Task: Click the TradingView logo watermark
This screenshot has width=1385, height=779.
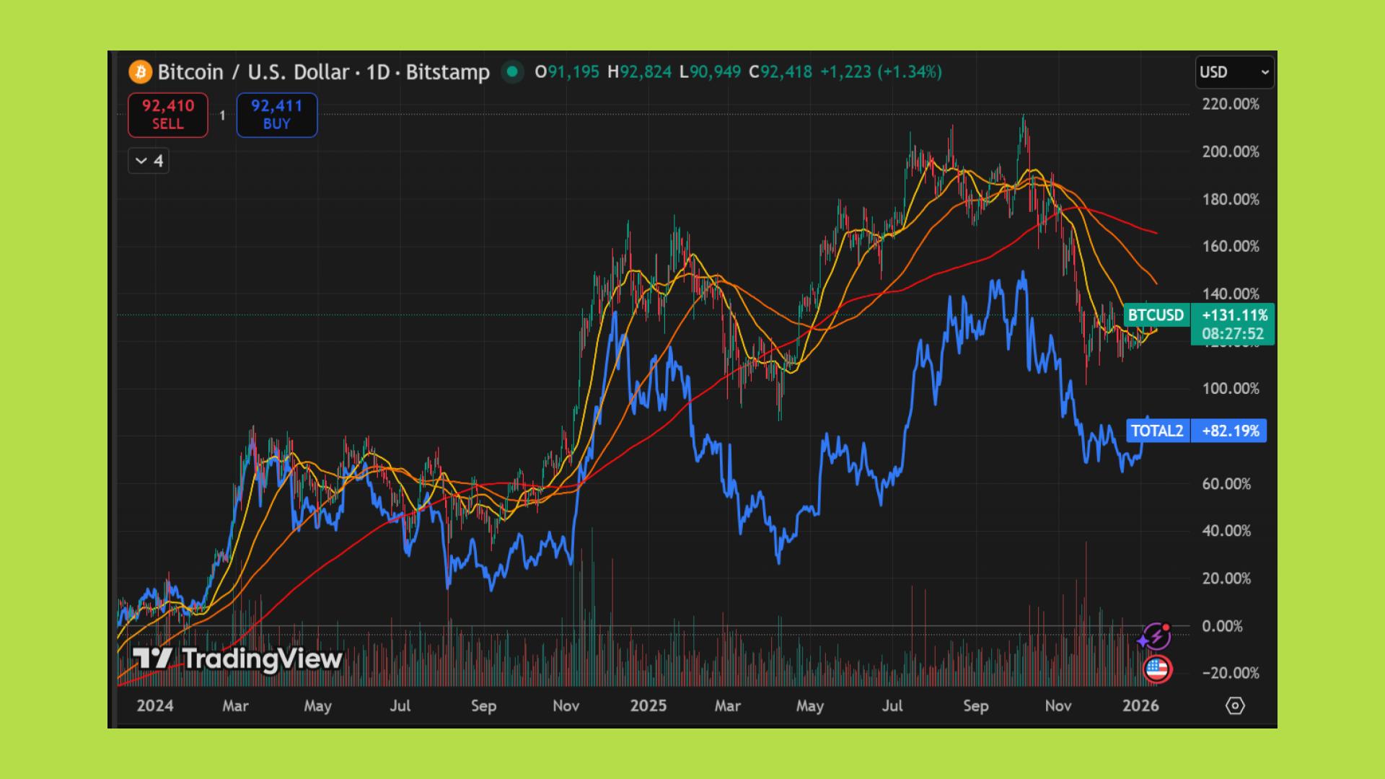Action: pos(237,659)
